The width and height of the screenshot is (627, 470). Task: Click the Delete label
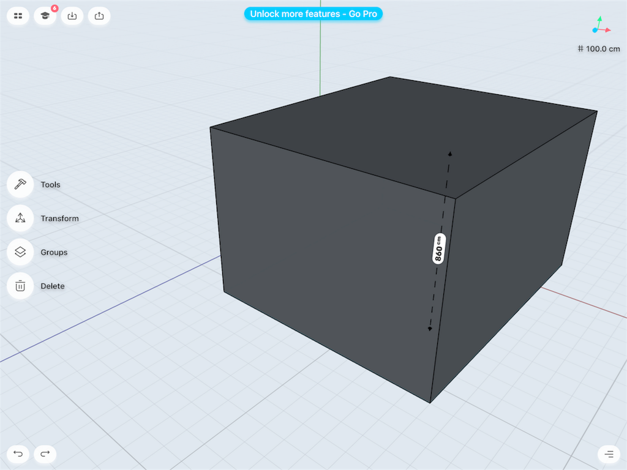(53, 286)
